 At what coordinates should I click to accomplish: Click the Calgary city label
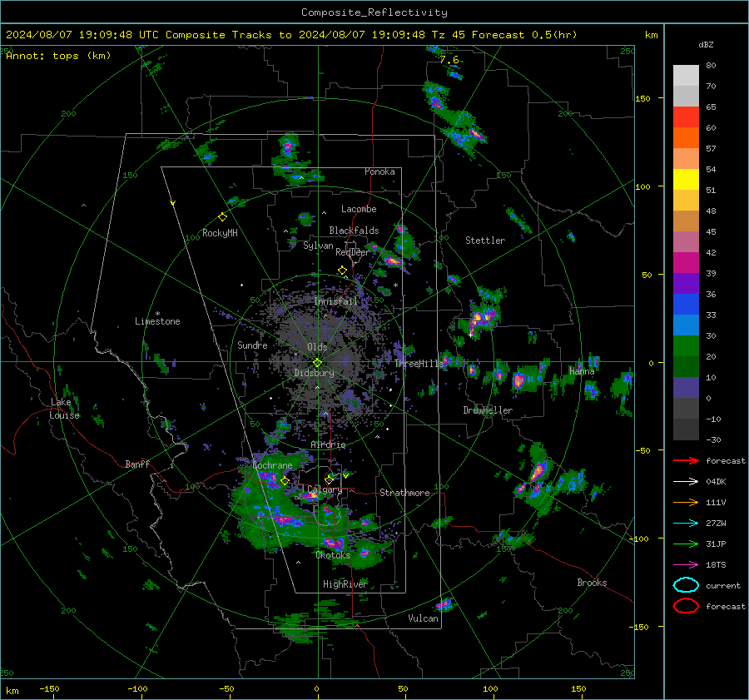pos(325,489)
